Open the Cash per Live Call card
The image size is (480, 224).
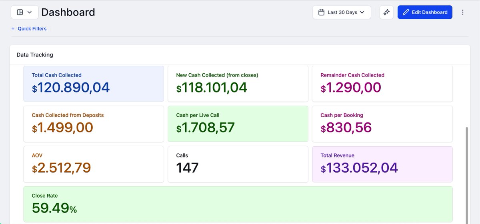(238, 124)
